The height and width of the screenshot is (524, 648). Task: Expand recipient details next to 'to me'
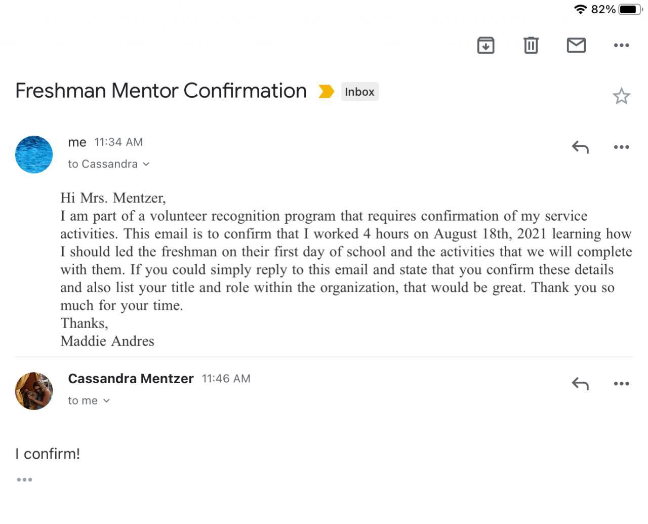click(x=106, y=400)
